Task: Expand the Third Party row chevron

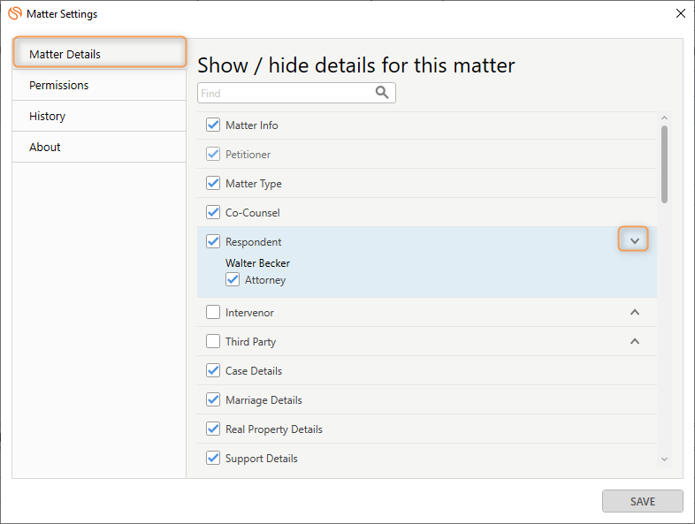Action: coord(634,341)
